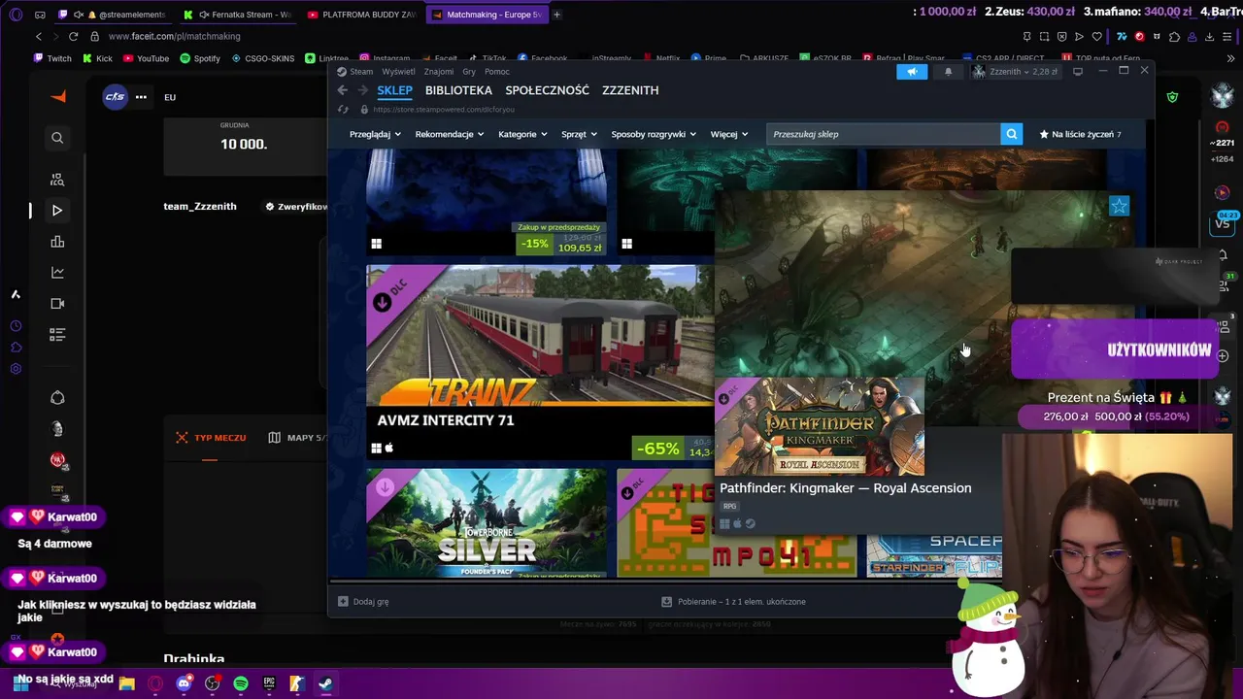
Task: Open File Explorer from the taskbar
Action: coord(127,683)
